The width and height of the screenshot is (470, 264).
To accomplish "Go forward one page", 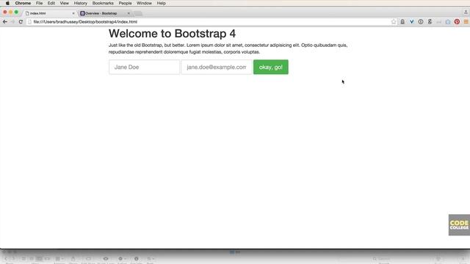I will tap(12, 21).
